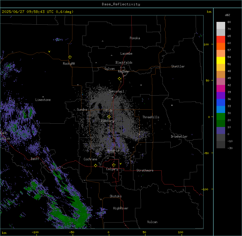
Task: Click the Limestone label
Action: click(x=43, y=100)
